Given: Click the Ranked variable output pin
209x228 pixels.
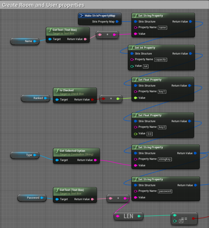Looking at the screenshot, I should [x=45, y=98].
